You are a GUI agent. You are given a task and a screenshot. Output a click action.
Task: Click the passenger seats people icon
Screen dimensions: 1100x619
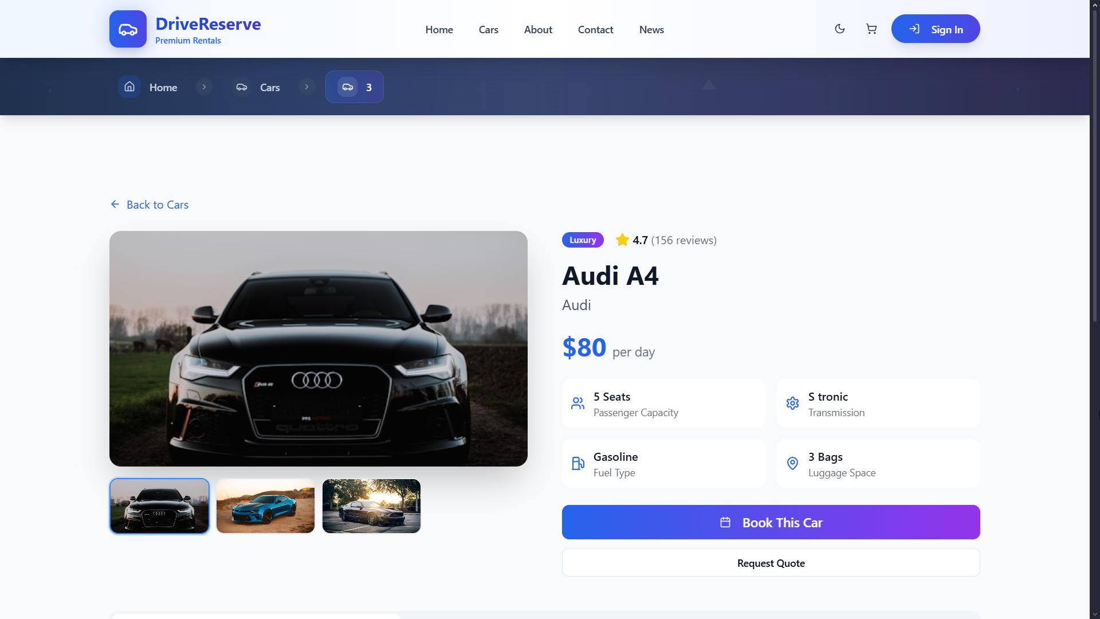[x=577, y=403]
